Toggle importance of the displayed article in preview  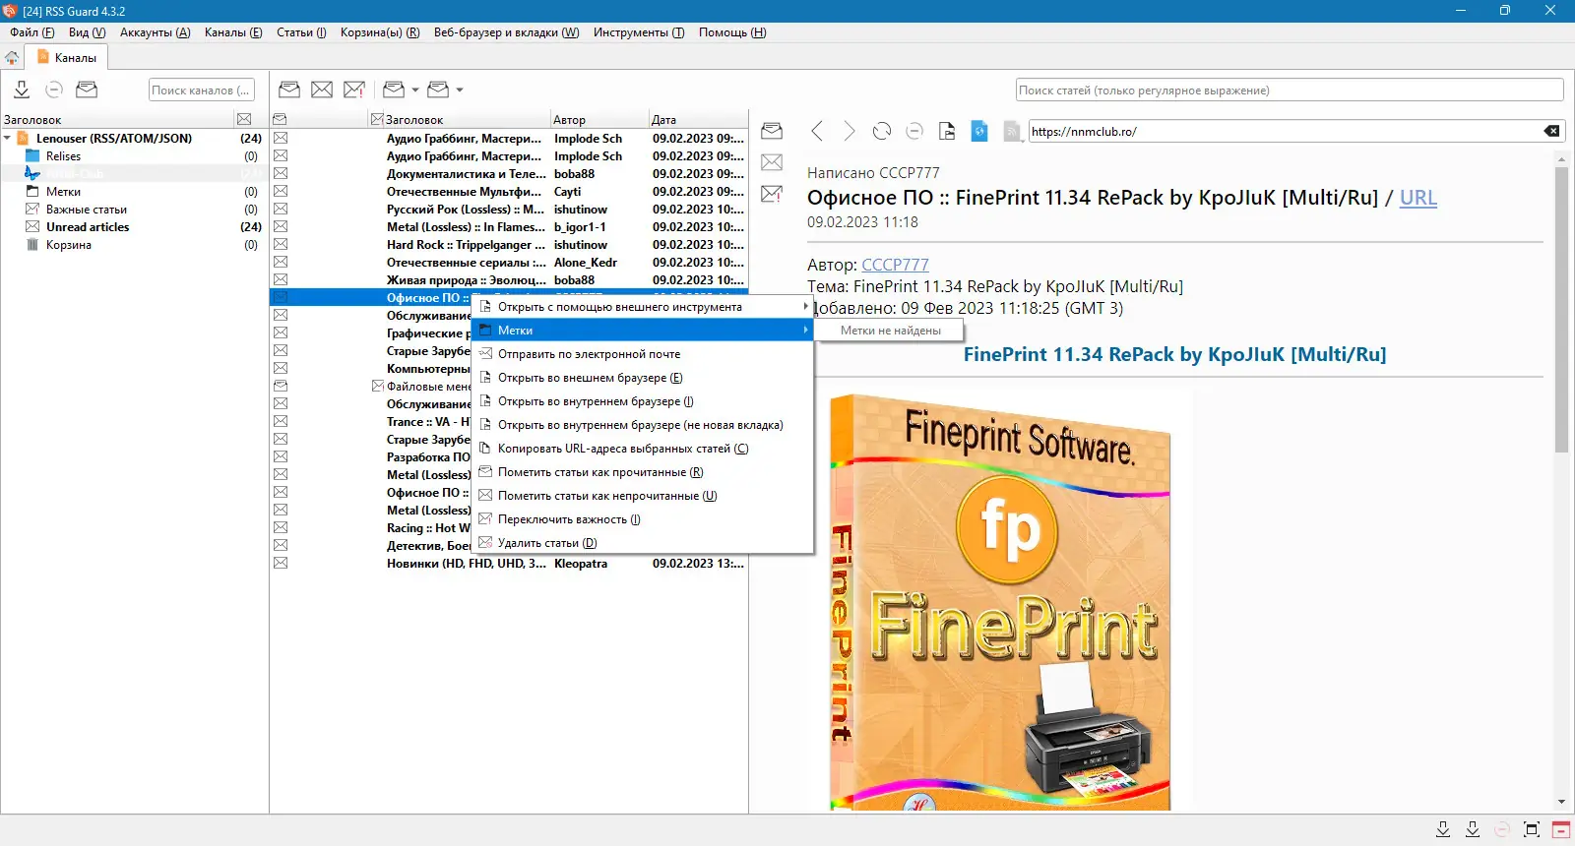(x=772, y=194)
